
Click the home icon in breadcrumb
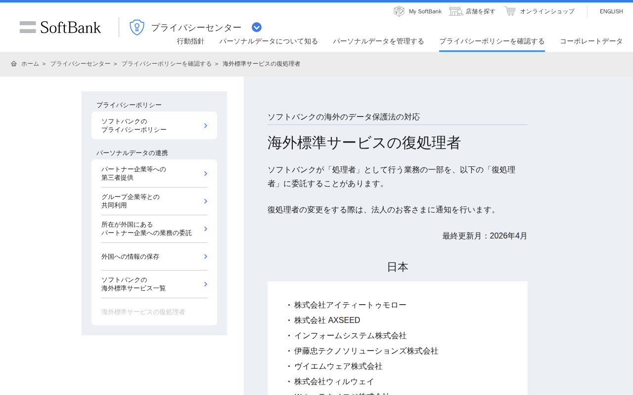pos(14,64)
